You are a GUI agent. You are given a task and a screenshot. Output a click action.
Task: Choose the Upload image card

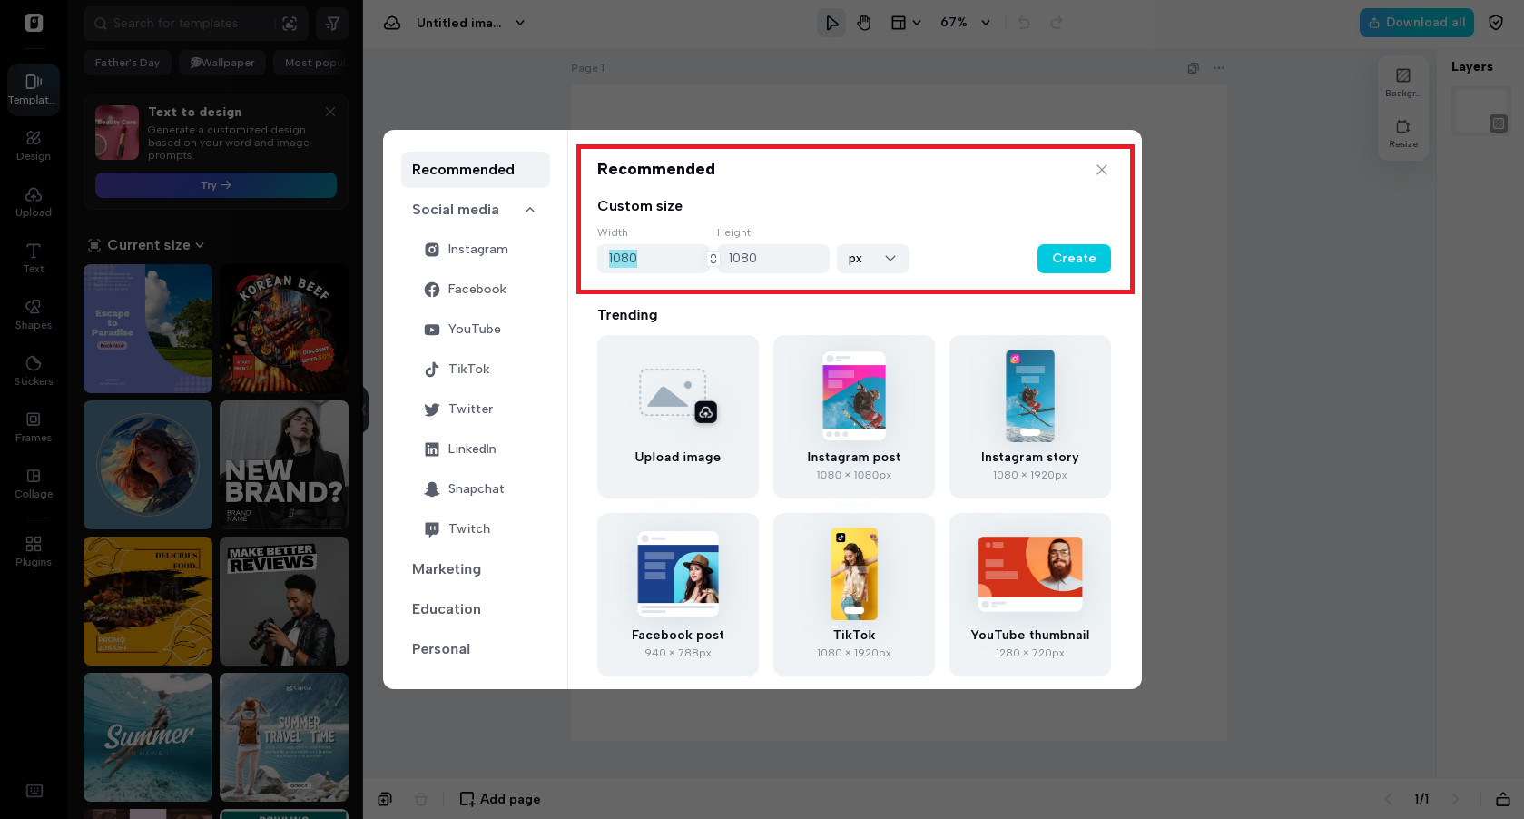coord(678,417)
